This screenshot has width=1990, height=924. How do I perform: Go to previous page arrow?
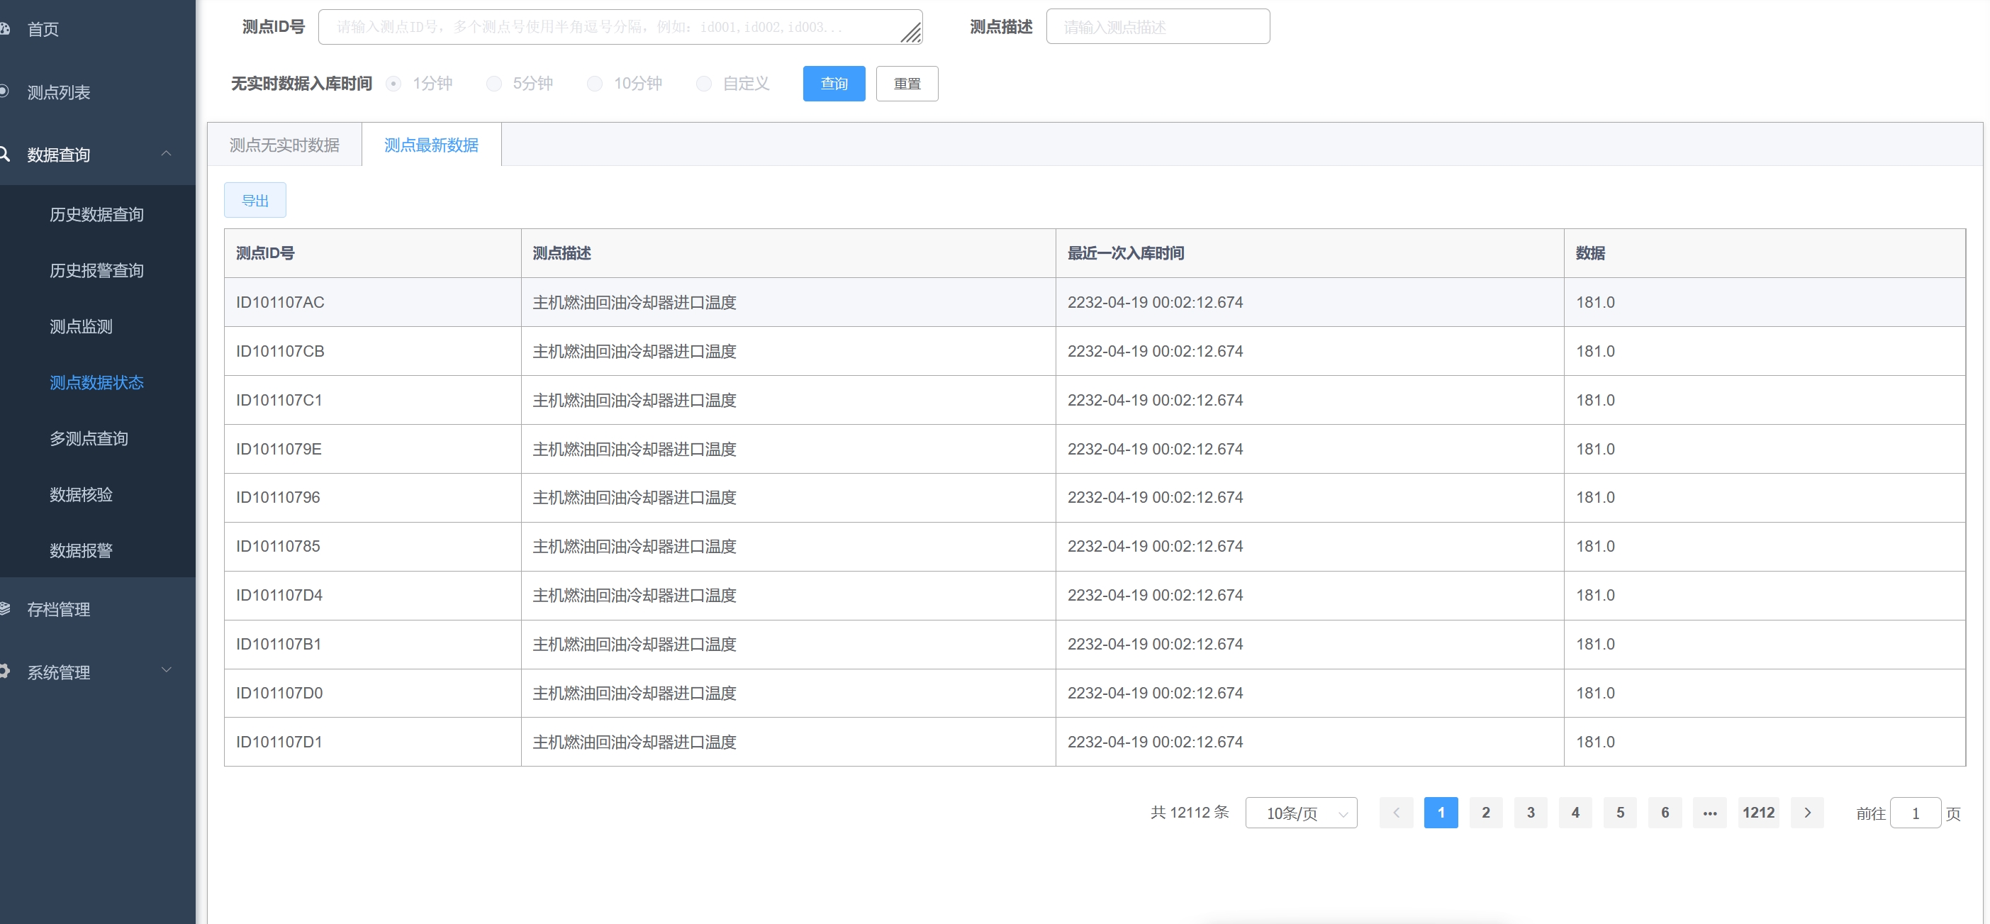tap(1396, 812)
